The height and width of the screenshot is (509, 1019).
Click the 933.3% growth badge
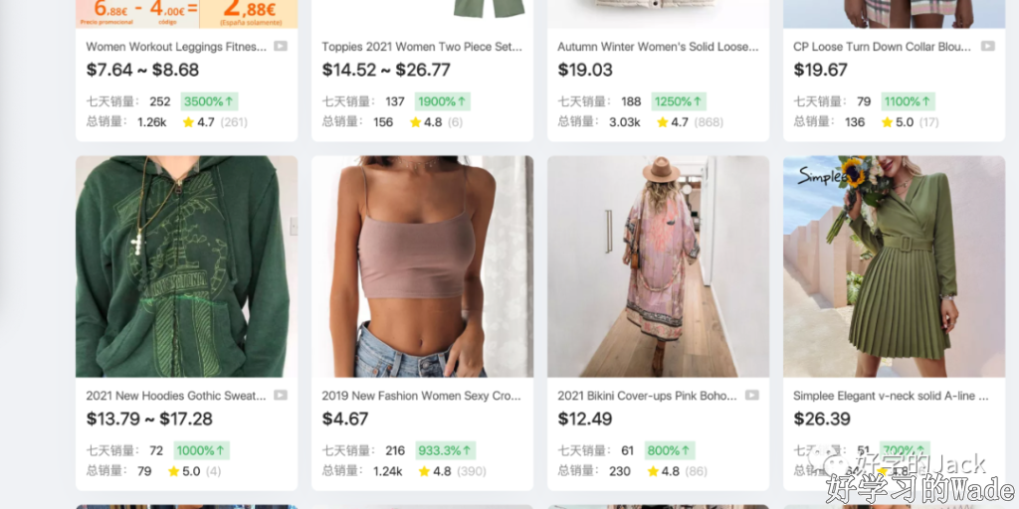[445, 450]
